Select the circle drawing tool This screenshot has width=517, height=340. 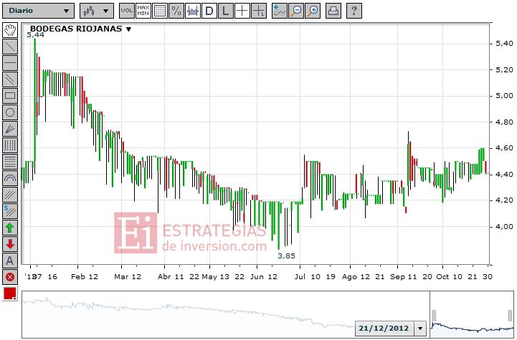[10, 112]
